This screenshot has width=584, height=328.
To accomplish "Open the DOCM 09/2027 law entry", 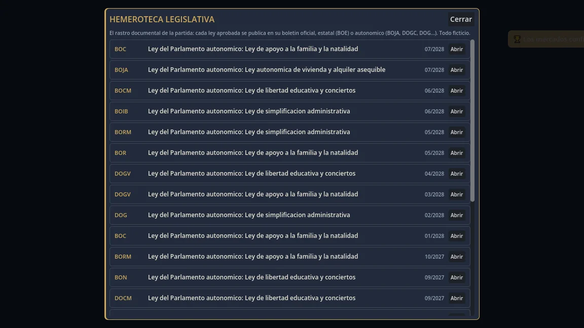I will click(457, 298).
